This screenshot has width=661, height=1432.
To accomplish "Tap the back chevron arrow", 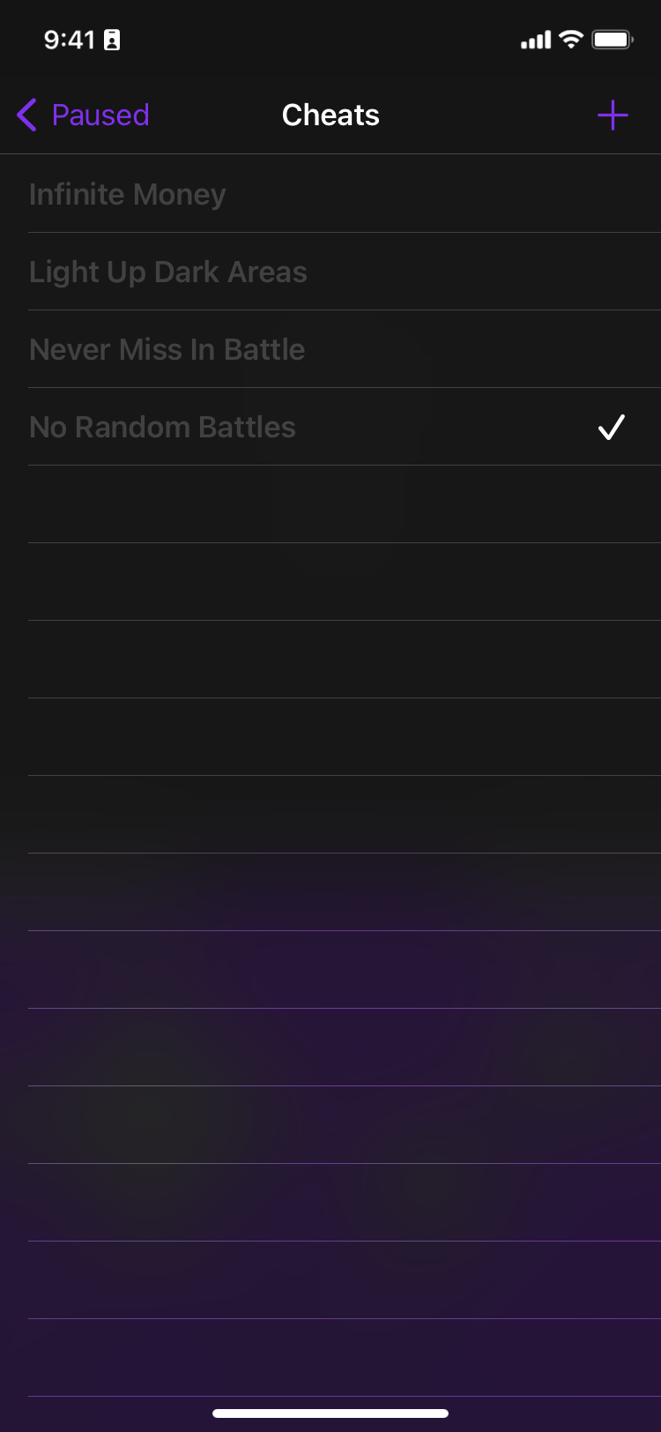I will pyautogui.click(x=27, y=115).
